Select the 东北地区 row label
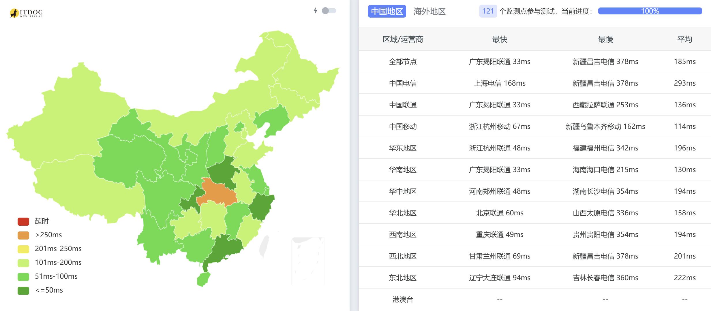This screenshot has width=711, height=311. point(403,278)
